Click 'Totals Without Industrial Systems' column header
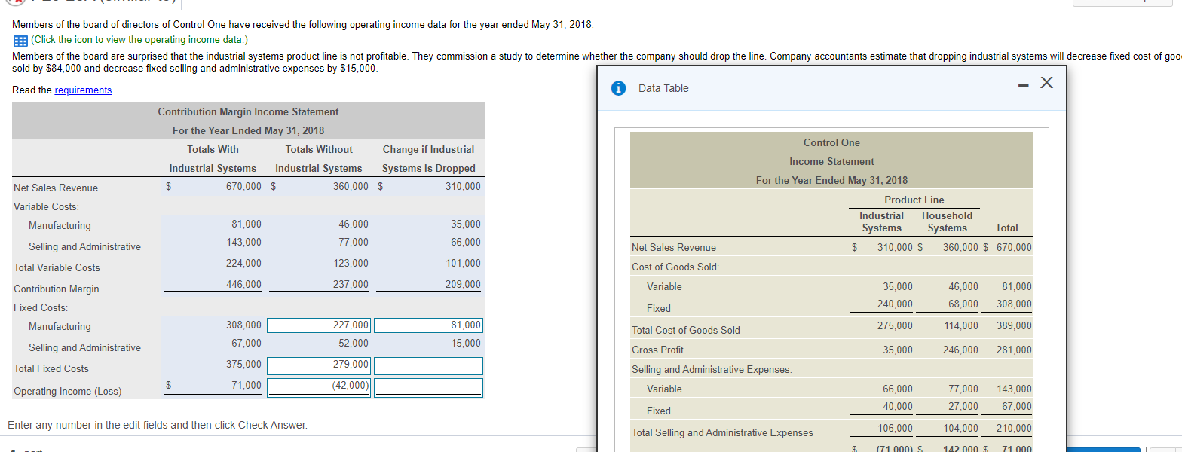 [x=319, y=159]
